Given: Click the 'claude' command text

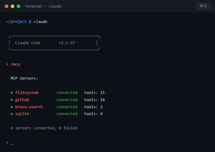Looking at the screenshot, I should (x=40, y=22).
